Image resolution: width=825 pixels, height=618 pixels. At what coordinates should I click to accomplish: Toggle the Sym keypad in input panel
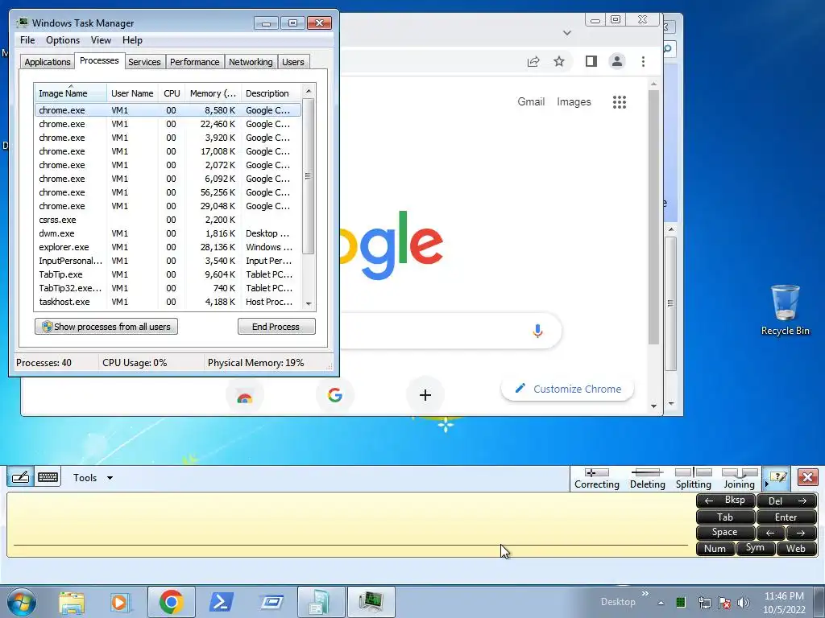[x=754, y=548]
